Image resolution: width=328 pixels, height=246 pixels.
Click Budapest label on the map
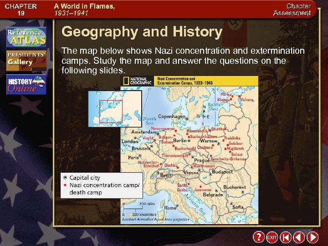tap(222, 172)
